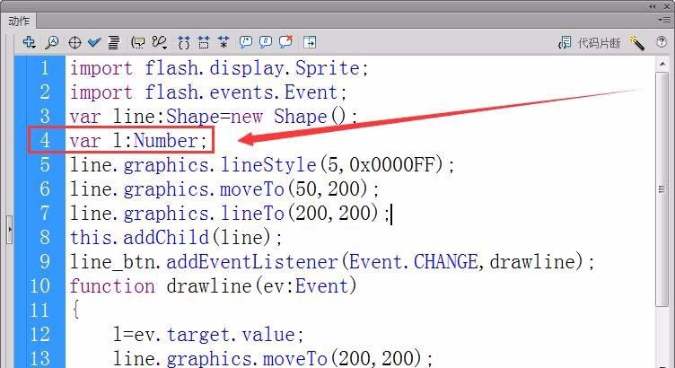The width and height of the screenshot is (675, 368).
Task: Check syntax with the checkmark icon
Action: [94, 42]
